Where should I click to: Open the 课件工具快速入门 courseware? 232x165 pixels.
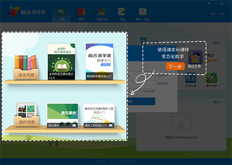tap(99, 116)
